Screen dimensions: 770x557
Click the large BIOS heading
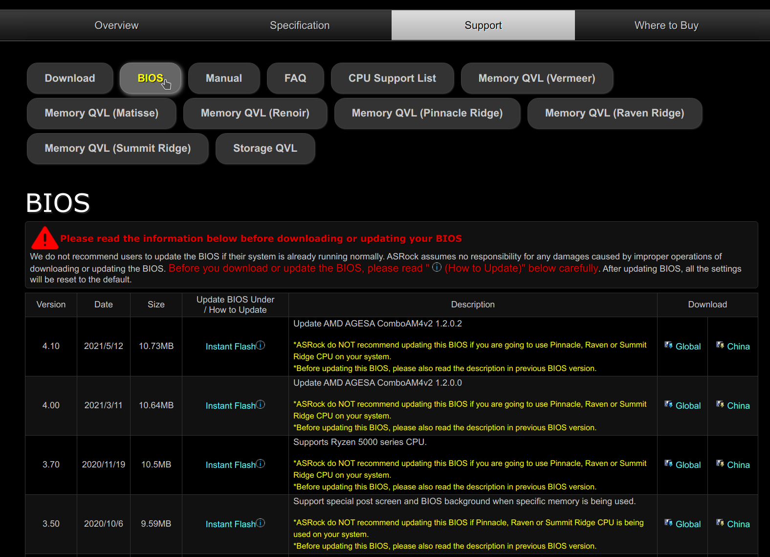(x=58, y=203)
